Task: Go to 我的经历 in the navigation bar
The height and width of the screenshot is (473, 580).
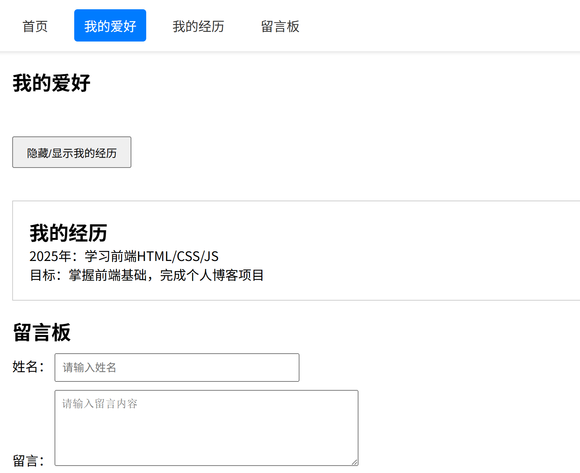Action: 198,26
